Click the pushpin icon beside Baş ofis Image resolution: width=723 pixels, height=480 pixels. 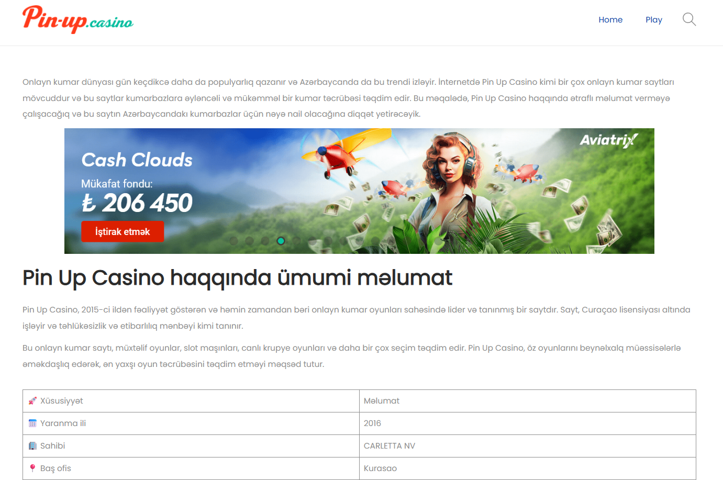(32, 468)
